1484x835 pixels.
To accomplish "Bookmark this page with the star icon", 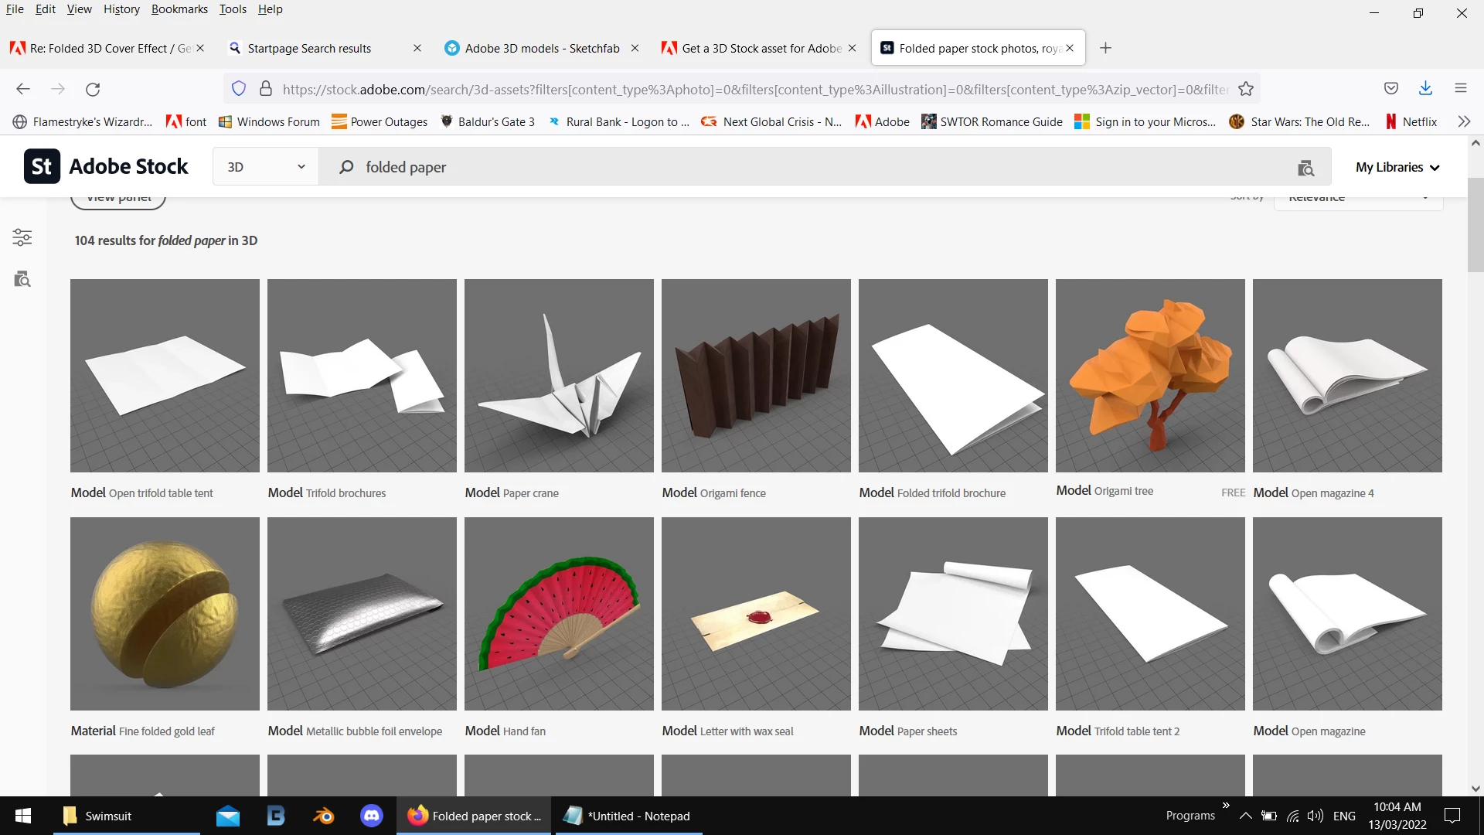I will [1245, 89].
